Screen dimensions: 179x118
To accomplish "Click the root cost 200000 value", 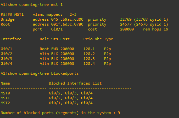I will [127, 29].
